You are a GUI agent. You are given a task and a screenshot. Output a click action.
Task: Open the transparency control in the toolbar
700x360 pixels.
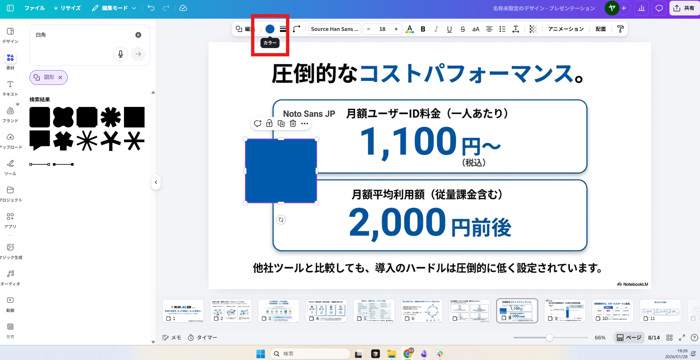tap(533, 29)
